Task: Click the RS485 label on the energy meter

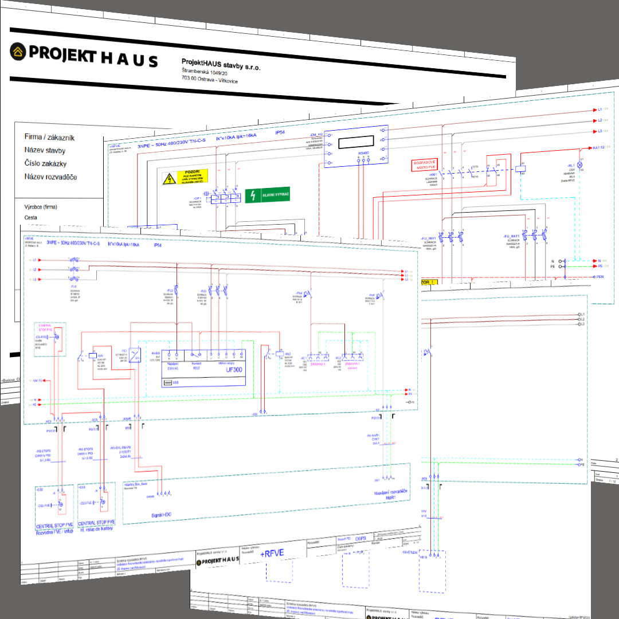Action: [362, 152]
